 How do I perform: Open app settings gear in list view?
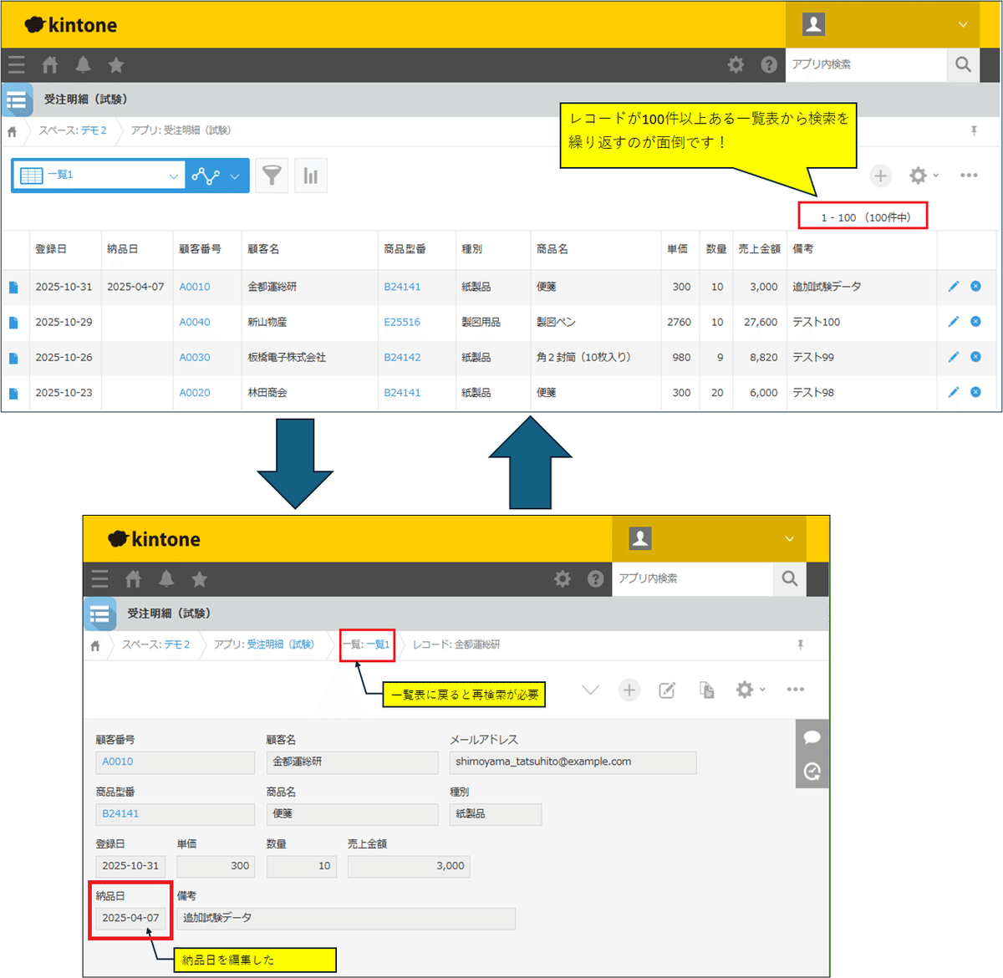924,176
